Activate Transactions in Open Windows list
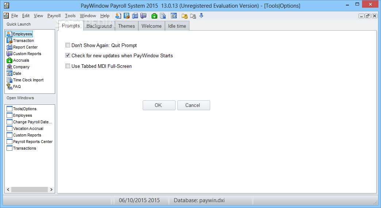 (x=22, y=148)
